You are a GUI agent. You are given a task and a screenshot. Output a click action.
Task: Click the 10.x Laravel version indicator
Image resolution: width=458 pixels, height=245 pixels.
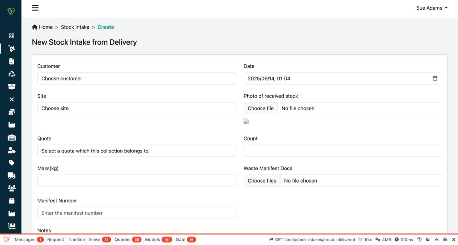(x=365, y=240)
